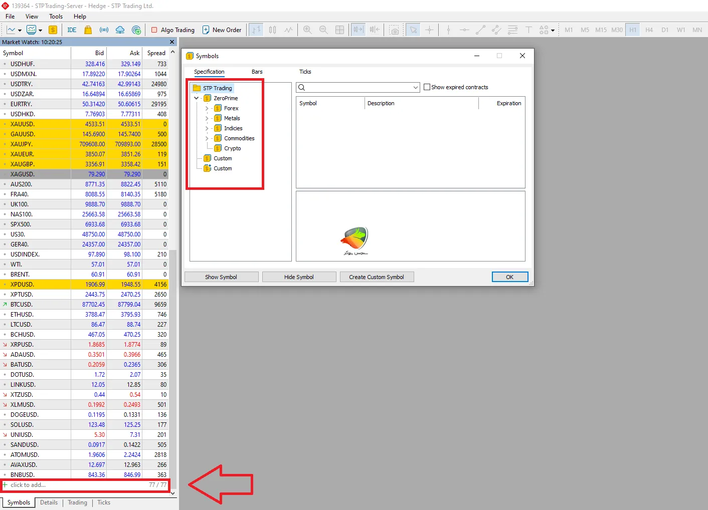Open the Market shopping bag icon
The image size is (708, 510).
88,30
